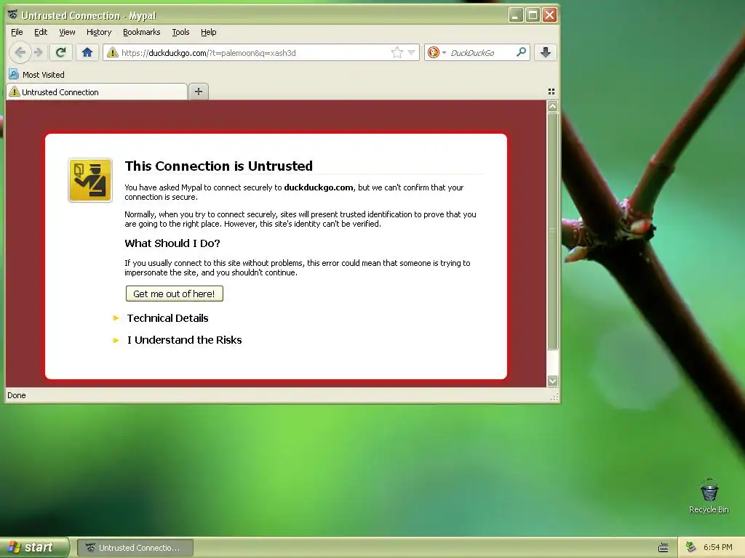745x558 pixels.
Task: Open the address bar history dropdown arrow
Action: [x=412, y=52]
